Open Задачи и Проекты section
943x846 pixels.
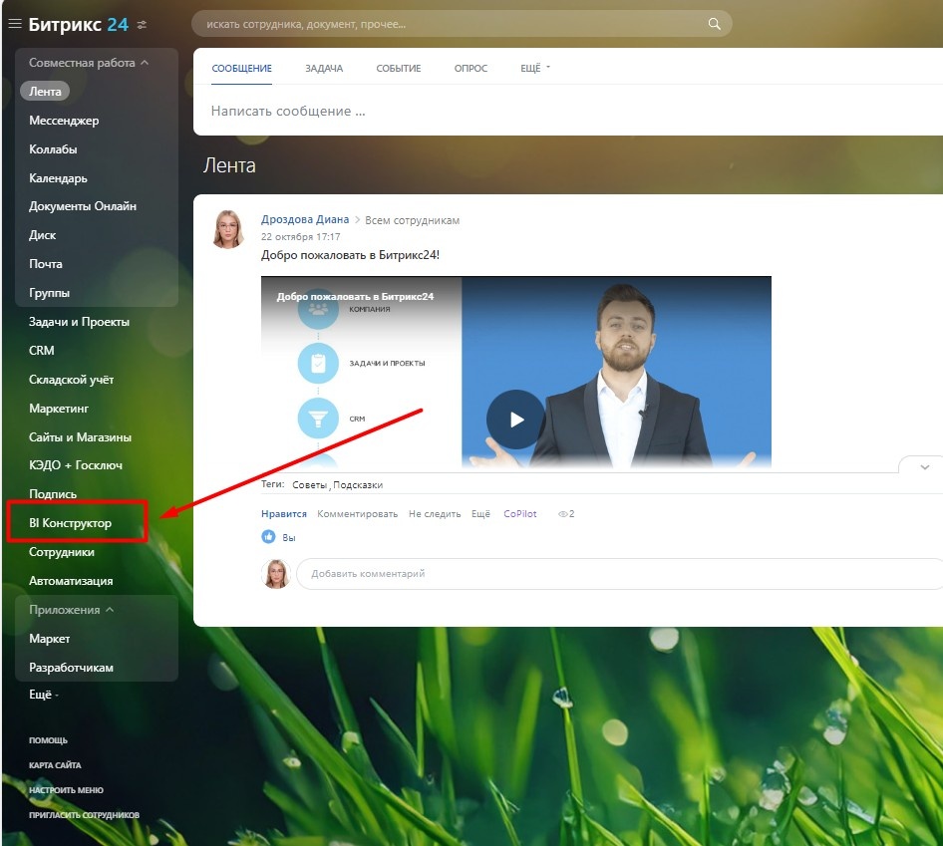(x=79, y=322)
